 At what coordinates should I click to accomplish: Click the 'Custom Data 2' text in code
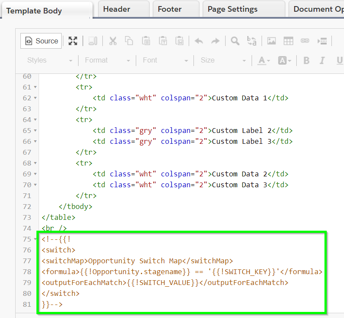coord(239,174)
